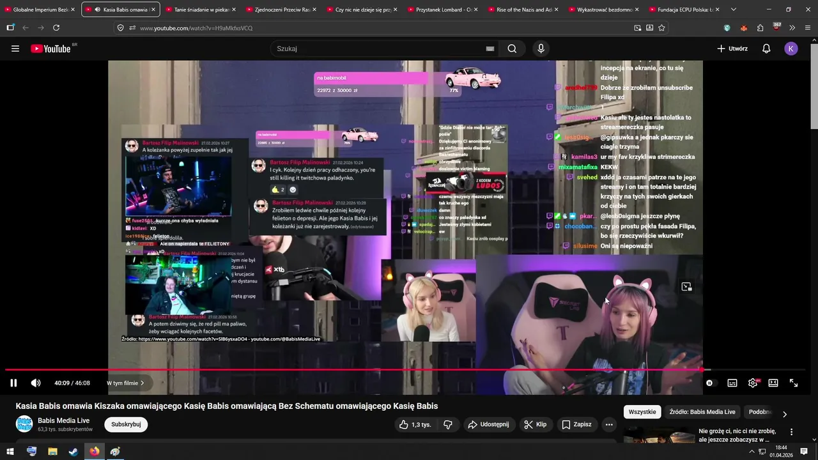This screenshot has width=818, height=460.
Task: Open Steam from the taskbar
Action: (x=73, y=451)
